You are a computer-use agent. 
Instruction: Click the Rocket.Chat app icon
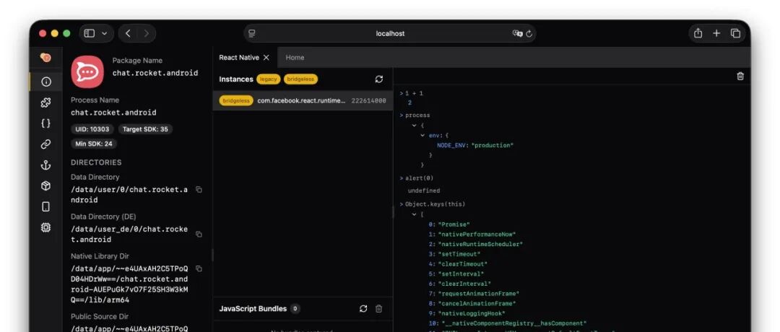(87, 71)
